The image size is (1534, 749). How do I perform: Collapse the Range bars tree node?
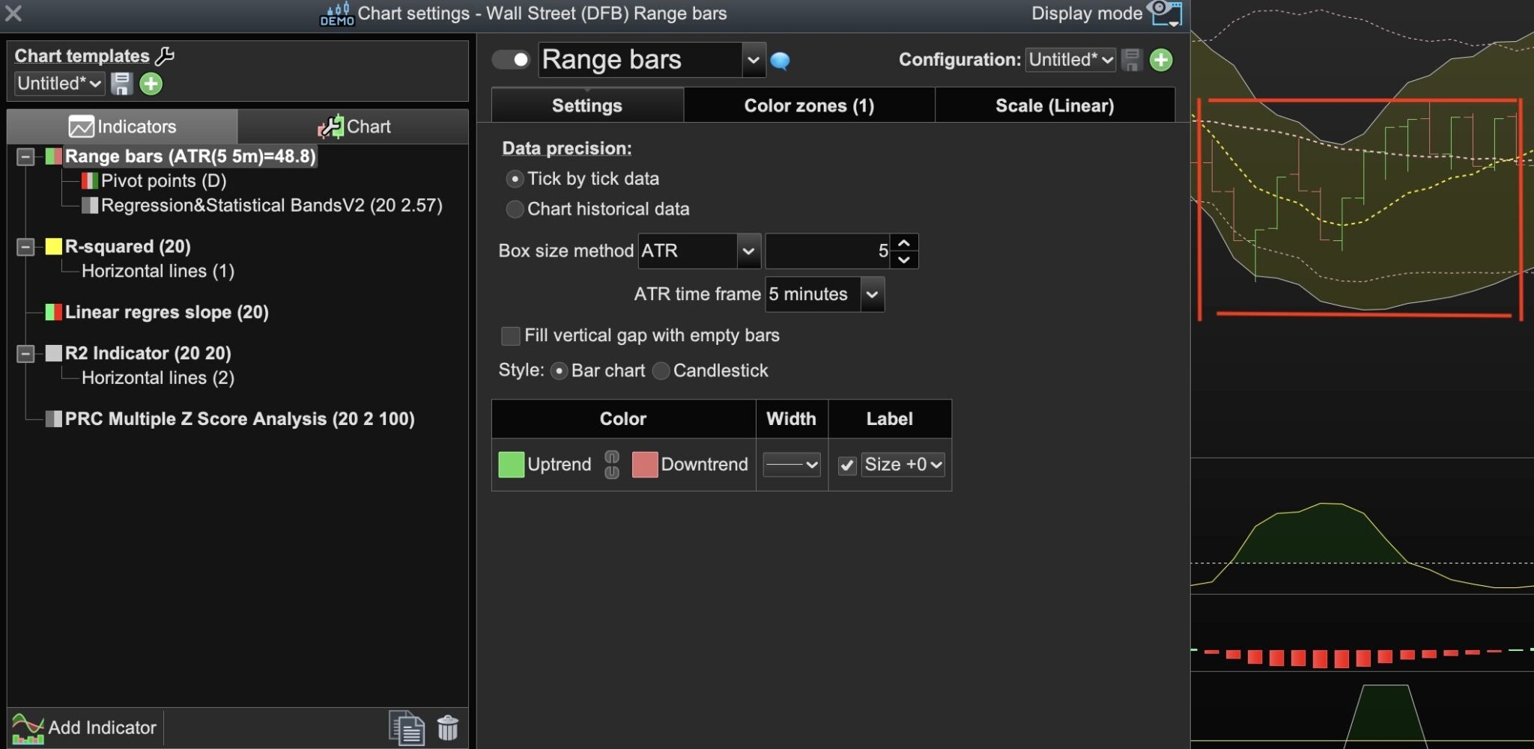(25, 156)
